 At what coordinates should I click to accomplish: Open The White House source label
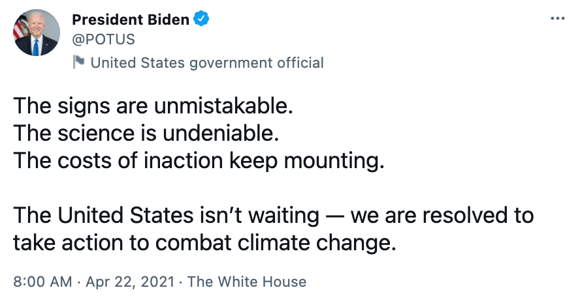point(247,282)
